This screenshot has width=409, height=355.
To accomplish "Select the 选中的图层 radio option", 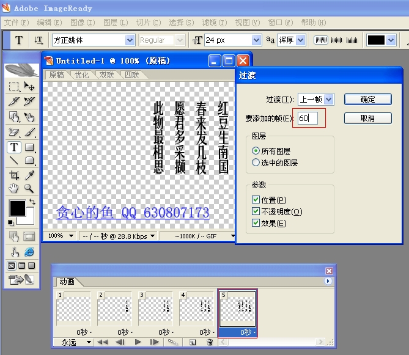I will [x=256, y=163].
